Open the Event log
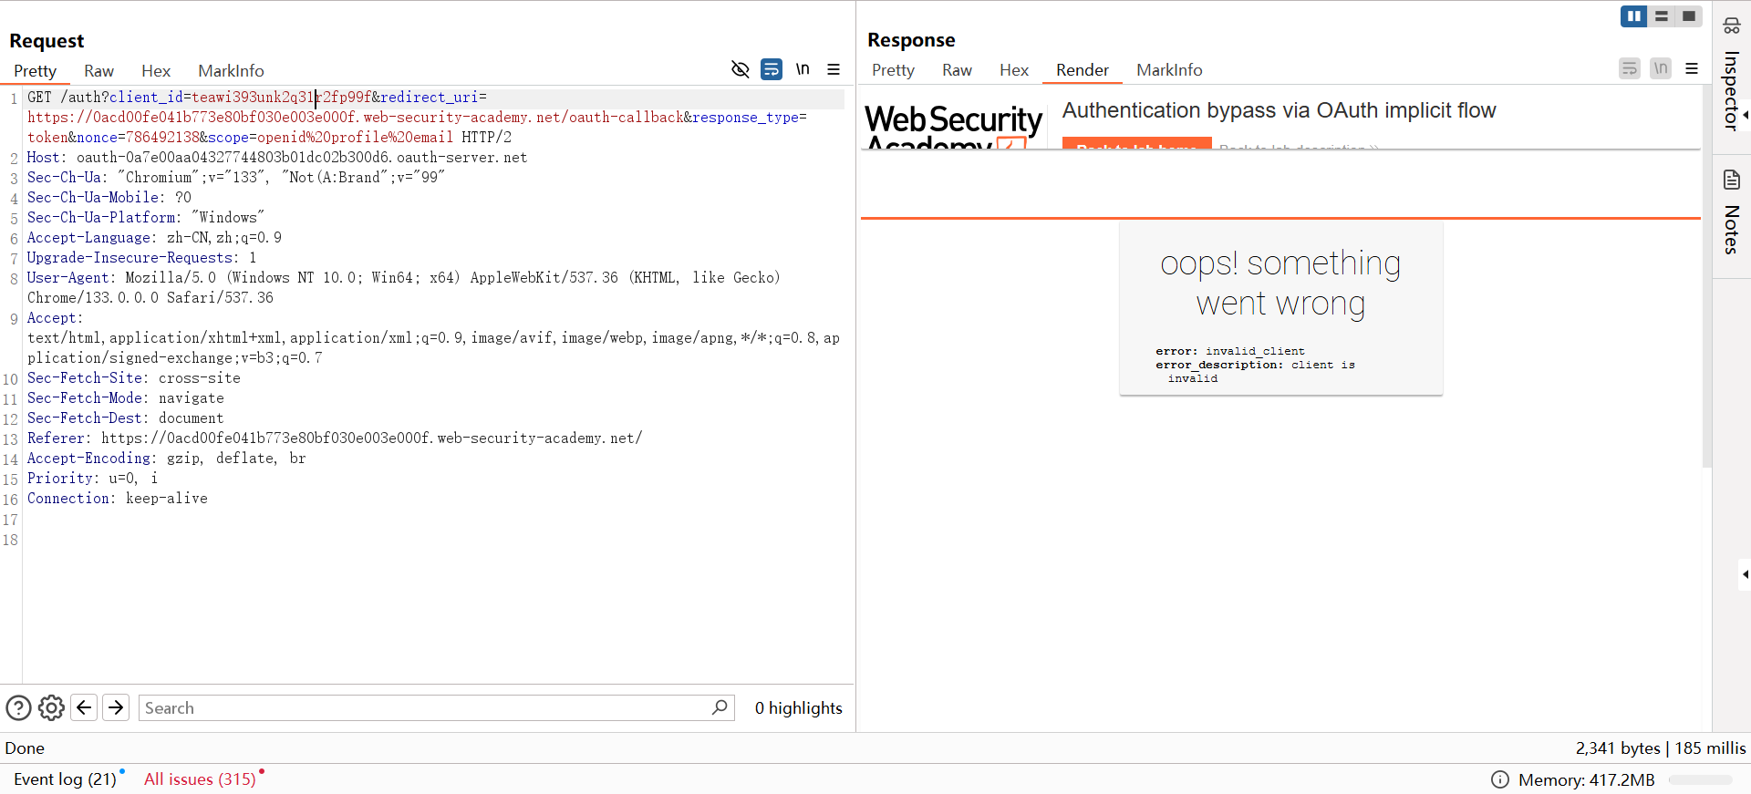 [65, 779]
